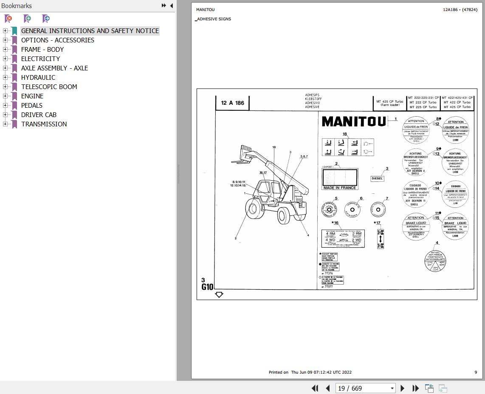Click the expand bookmarks panel double-arrow

point(164,6)
